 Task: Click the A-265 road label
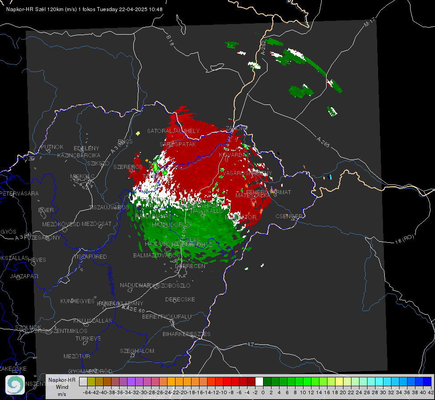[x=323, y=142]
